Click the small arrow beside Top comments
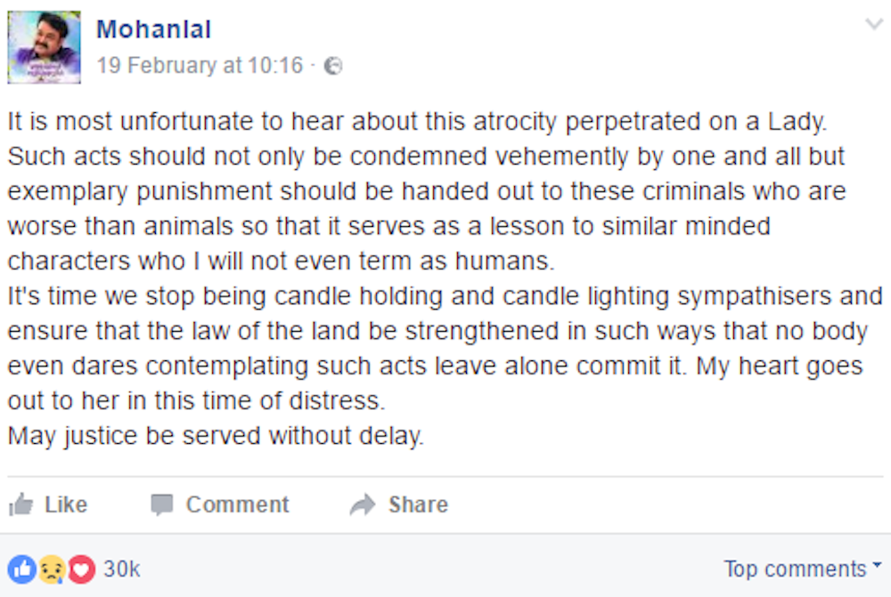The width and height of the screenshot is (891, 597). [x=877, y=565]
